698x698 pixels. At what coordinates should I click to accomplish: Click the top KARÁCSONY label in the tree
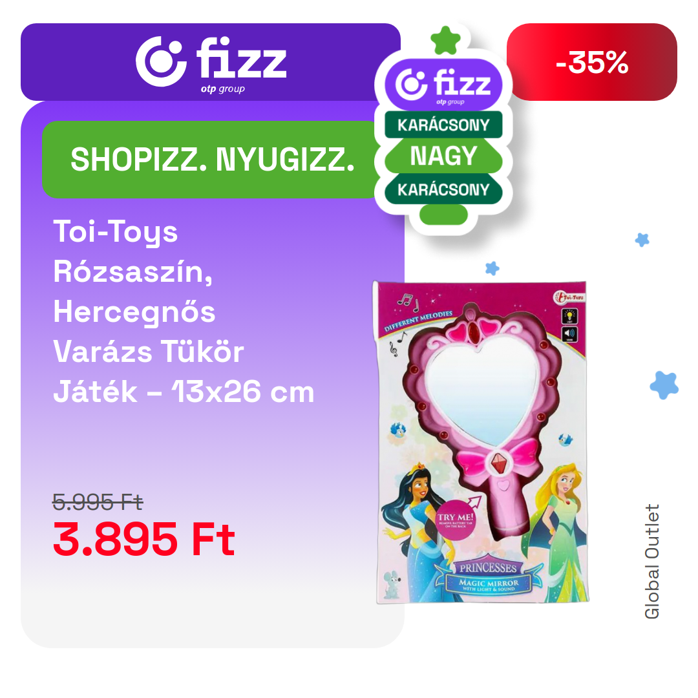[x=443, y=125]
